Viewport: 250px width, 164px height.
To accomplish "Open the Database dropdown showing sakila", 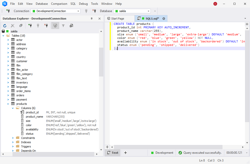I will (x=132, y=11).
